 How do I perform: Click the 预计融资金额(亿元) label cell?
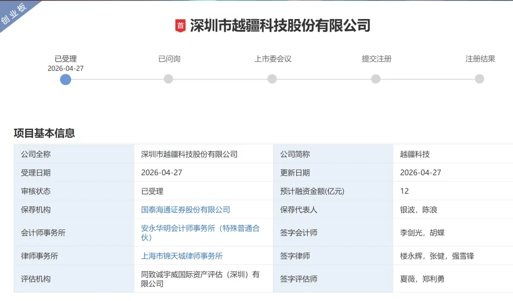[333, 191]
